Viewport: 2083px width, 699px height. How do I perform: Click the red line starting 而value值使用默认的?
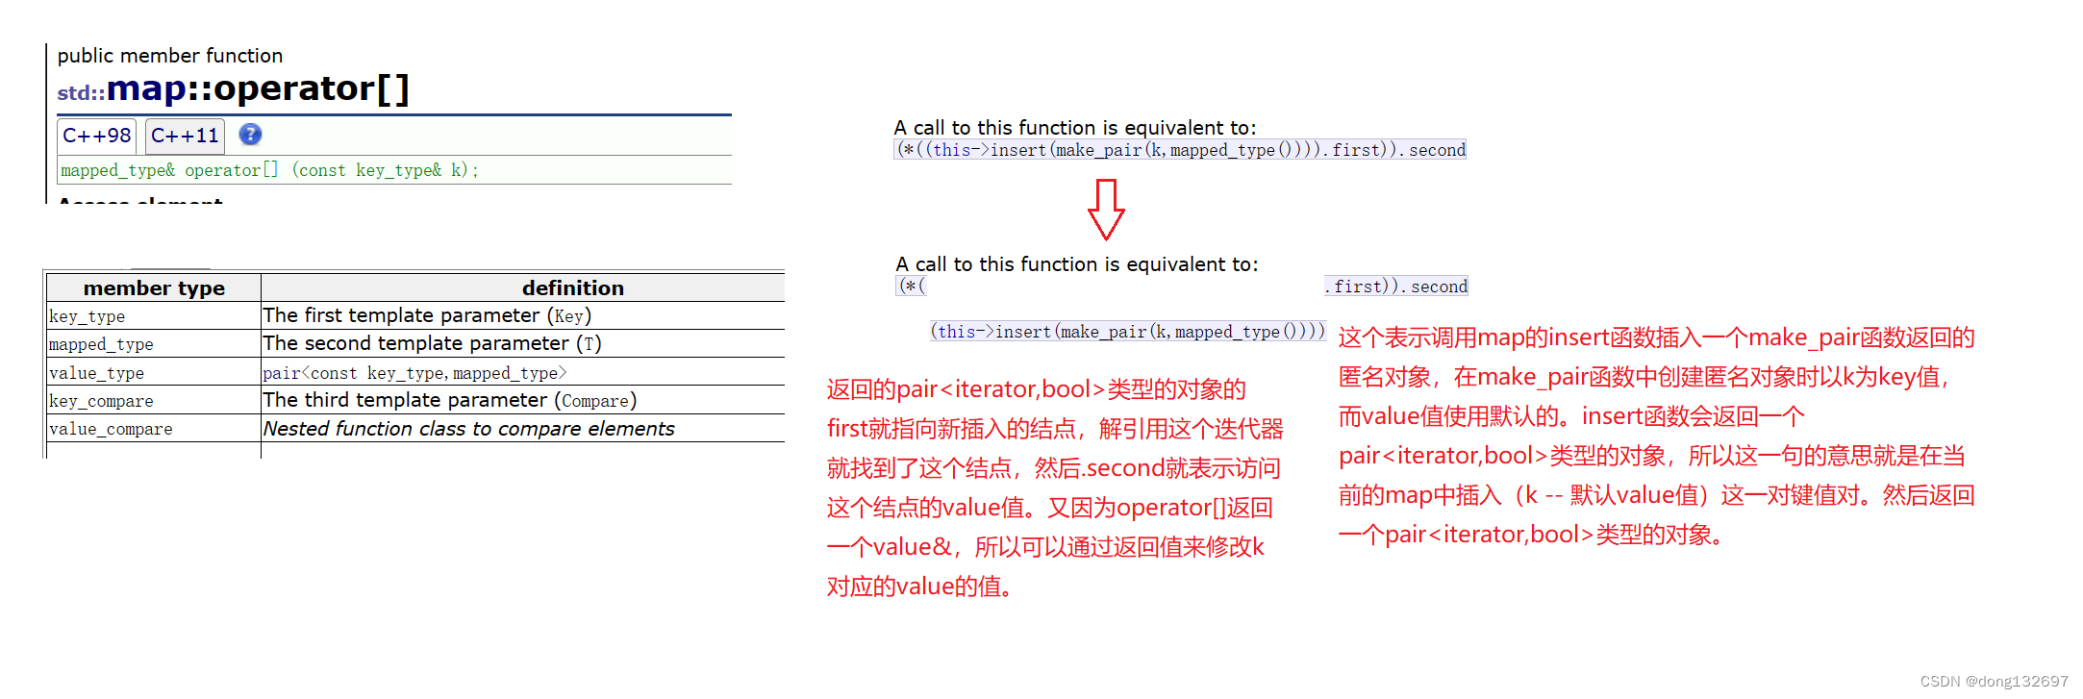pos(1571,416)
